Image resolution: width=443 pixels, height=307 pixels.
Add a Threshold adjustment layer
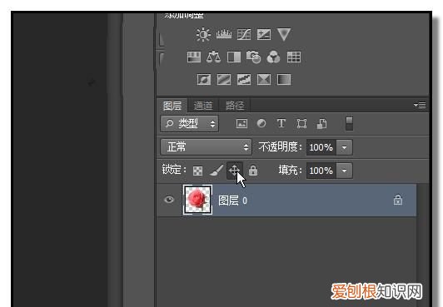click(x=244, y=80)
